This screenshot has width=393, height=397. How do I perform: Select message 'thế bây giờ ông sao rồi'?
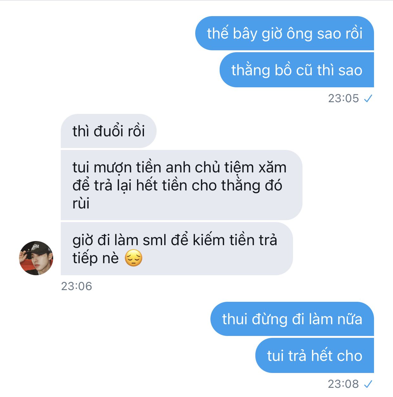click(x=284, y=33)
